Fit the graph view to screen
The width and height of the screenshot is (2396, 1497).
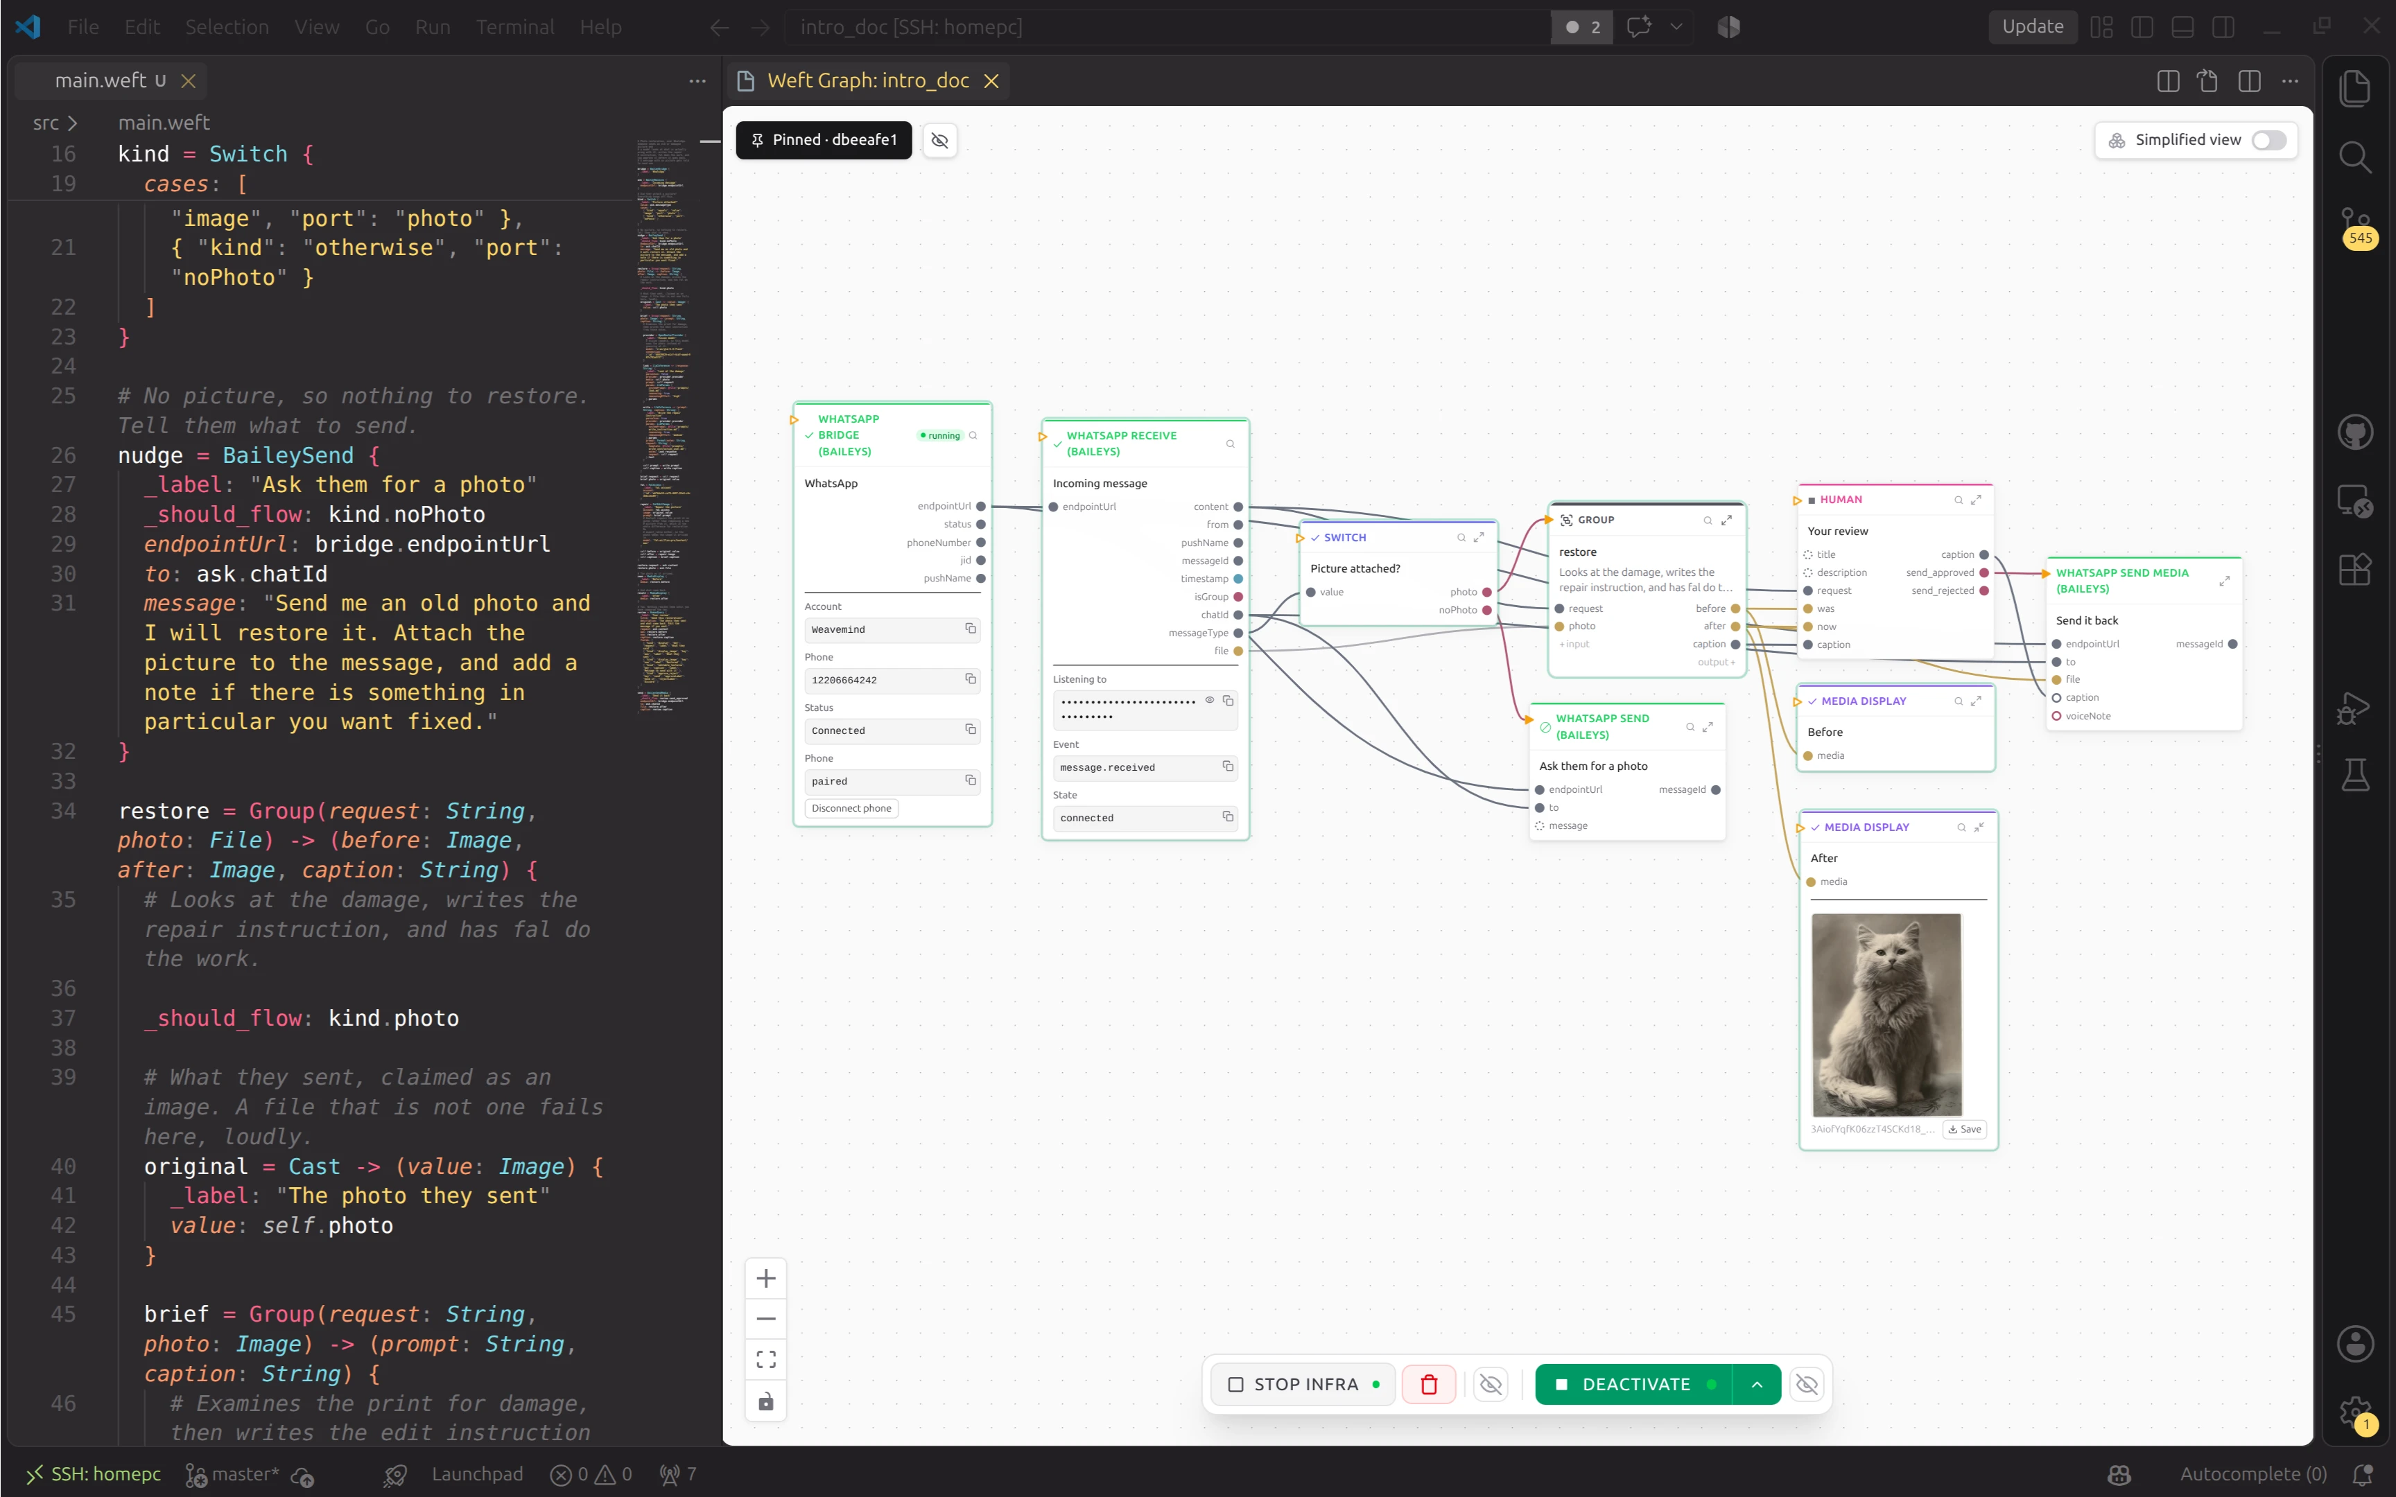tap(765, 1359)
